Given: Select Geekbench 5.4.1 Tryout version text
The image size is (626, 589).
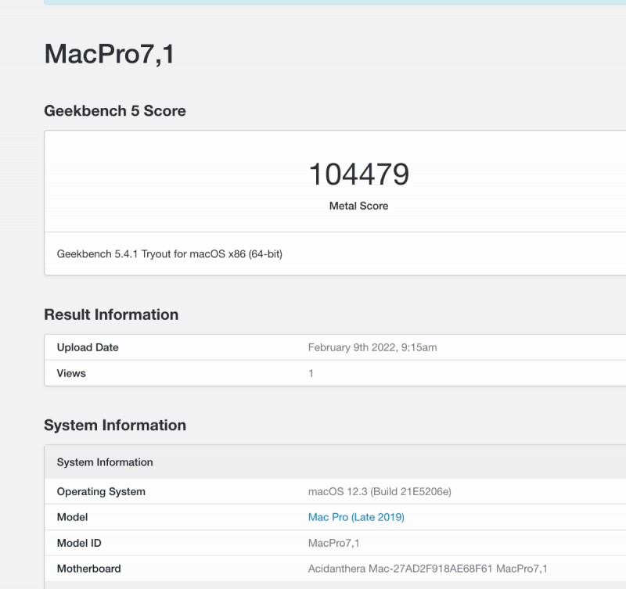Looking at the screenshot, I should 170,254.
